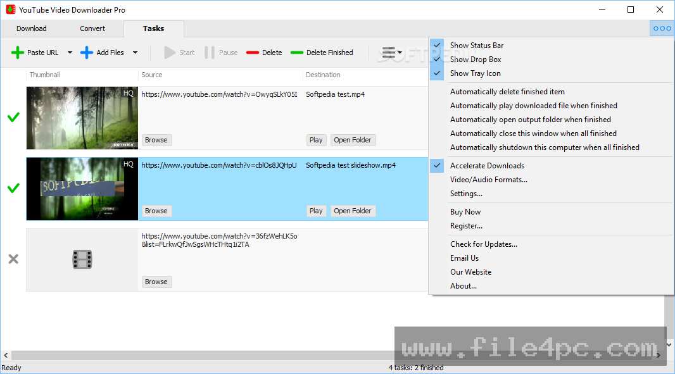This screenshot has height=374, width=675.
Task: Click the Pause bars icon
Action: point(210,53)
